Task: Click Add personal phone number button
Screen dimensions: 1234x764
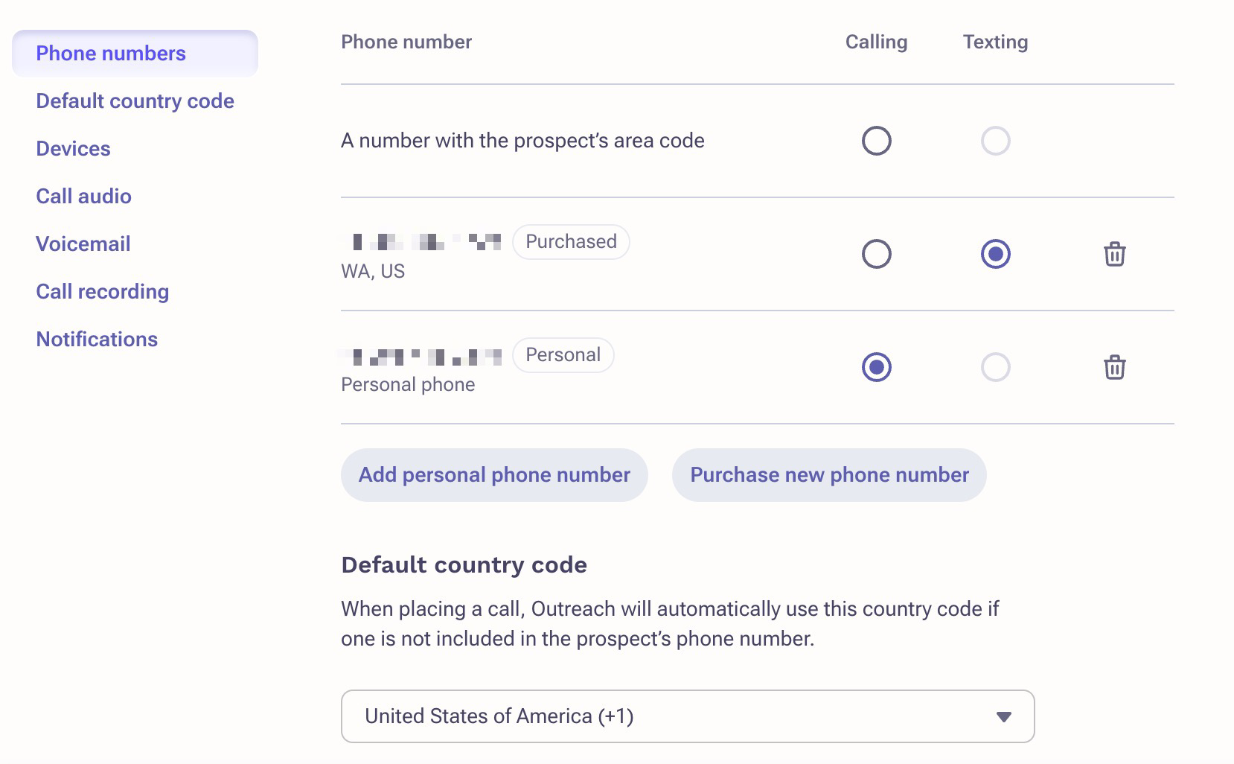Action: click(x=494, y=475)
